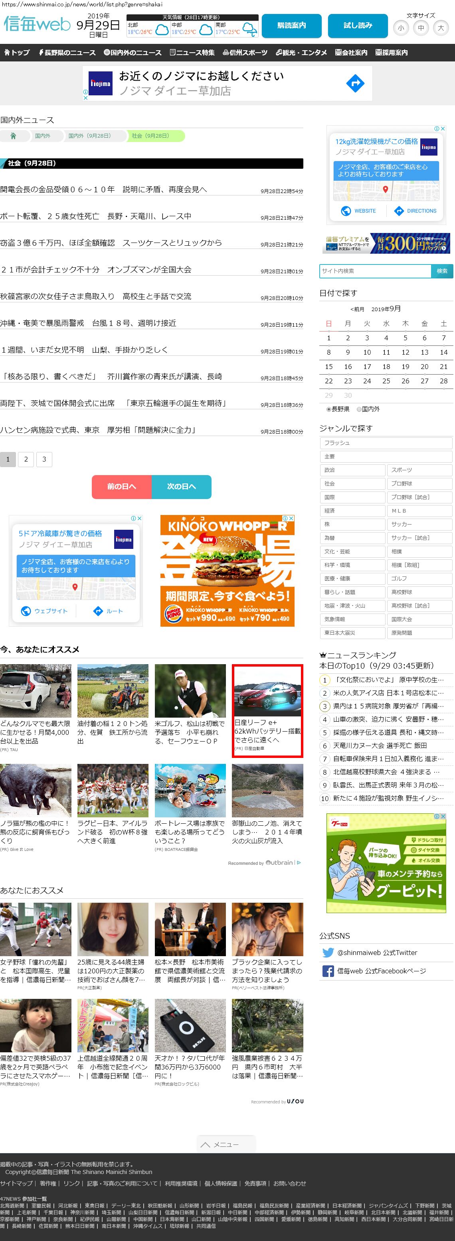Select the 長野県 radio button
The width and height of the screenshot is (455, 1241).
[329, 409]
